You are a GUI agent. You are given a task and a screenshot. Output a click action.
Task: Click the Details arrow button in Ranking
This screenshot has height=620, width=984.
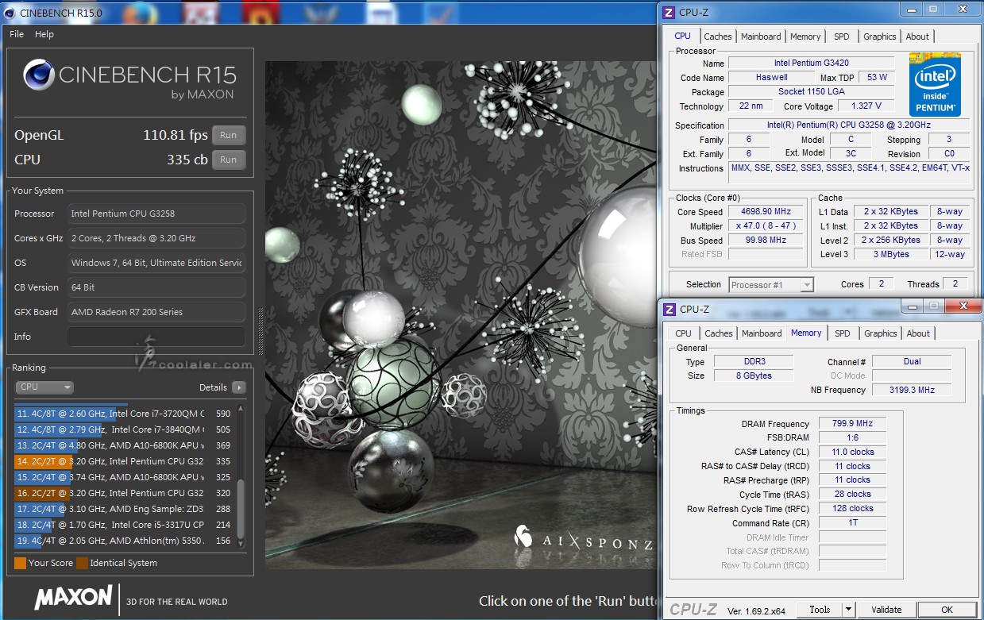238,387
